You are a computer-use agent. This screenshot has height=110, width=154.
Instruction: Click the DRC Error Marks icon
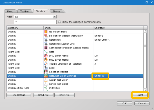click(x=46, y=56)
